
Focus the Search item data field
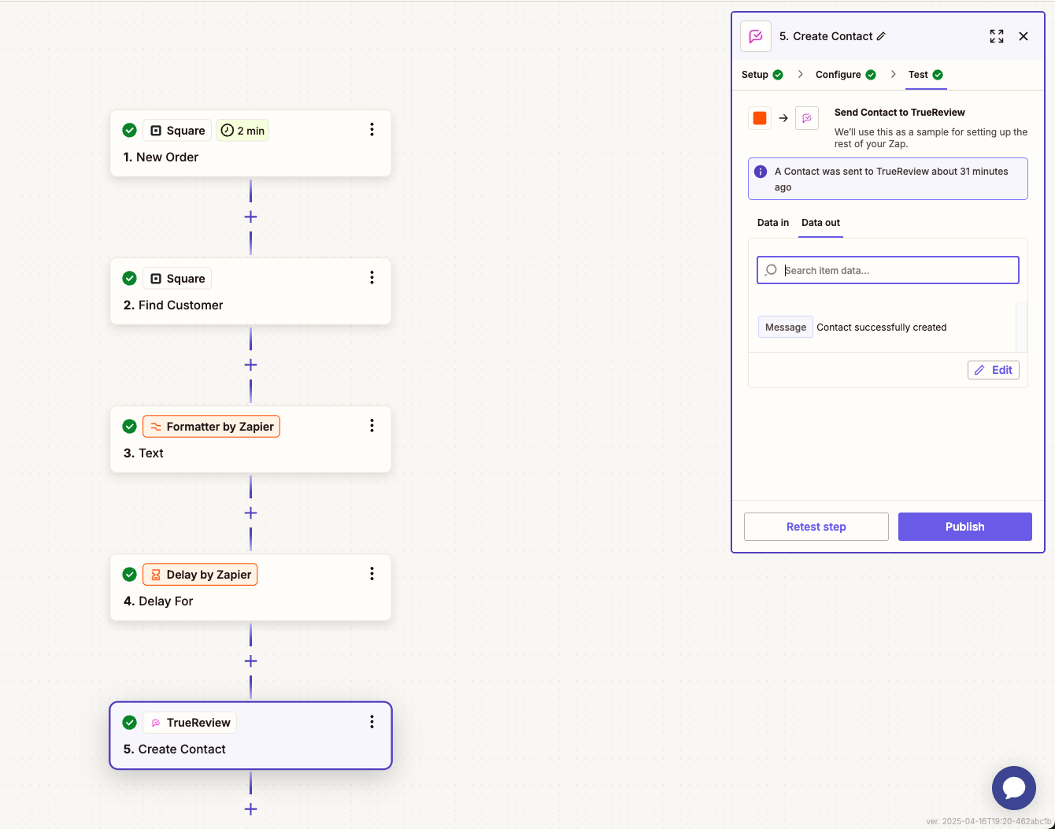click(888, 270)
